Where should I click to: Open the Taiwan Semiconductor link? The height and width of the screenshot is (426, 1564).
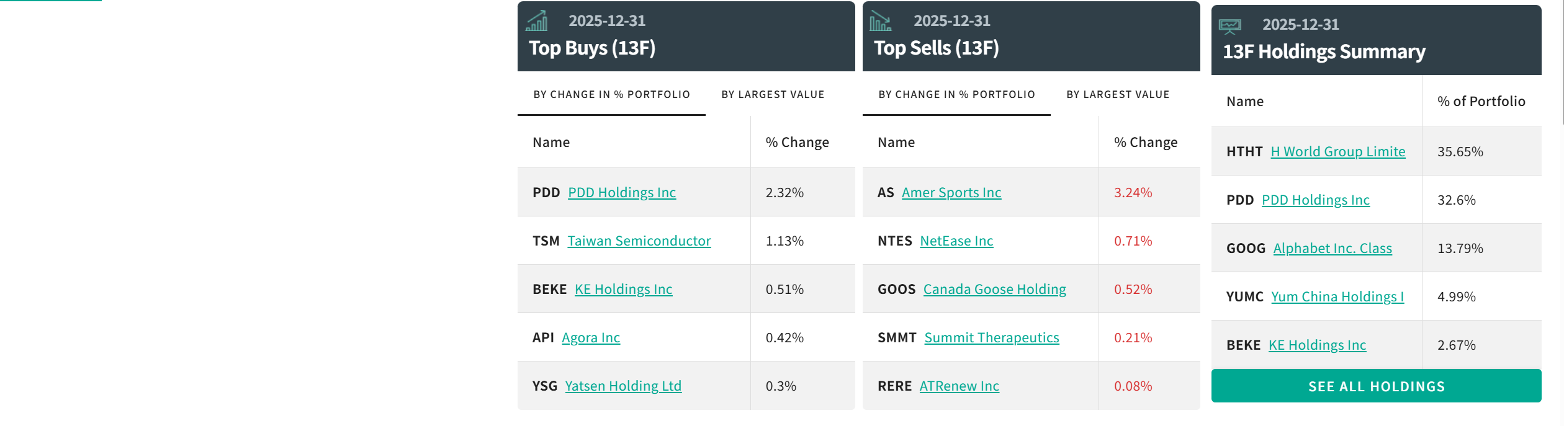pos(639,241)
